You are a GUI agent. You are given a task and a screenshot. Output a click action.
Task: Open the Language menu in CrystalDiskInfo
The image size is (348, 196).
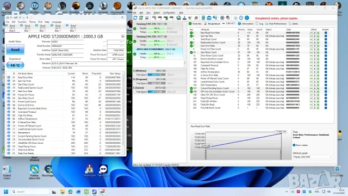(57, 22)
